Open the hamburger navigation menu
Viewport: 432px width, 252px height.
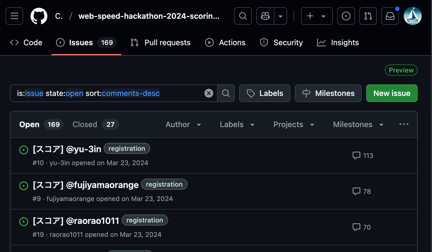14,16
